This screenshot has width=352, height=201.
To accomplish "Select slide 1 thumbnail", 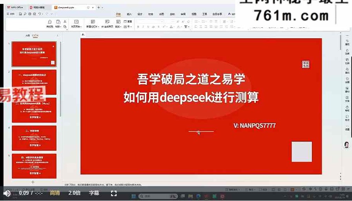I will [34, 54].
